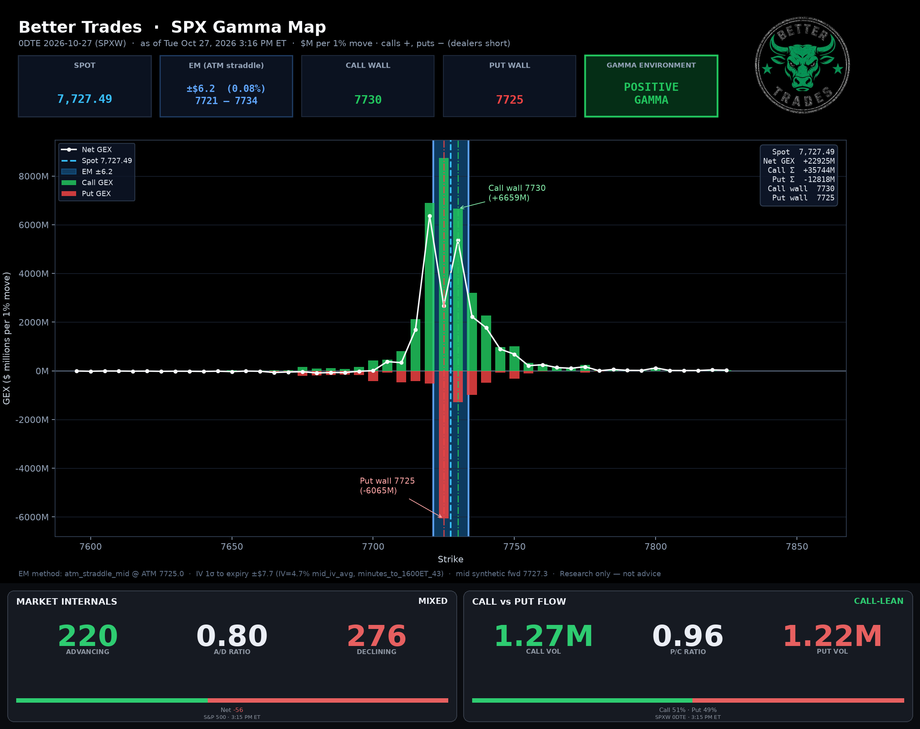Image resolution: width=920 pixels, height=729 pixels.
Task: Click the POSITIVE GAMMA environment card
Action: point(651,86)
